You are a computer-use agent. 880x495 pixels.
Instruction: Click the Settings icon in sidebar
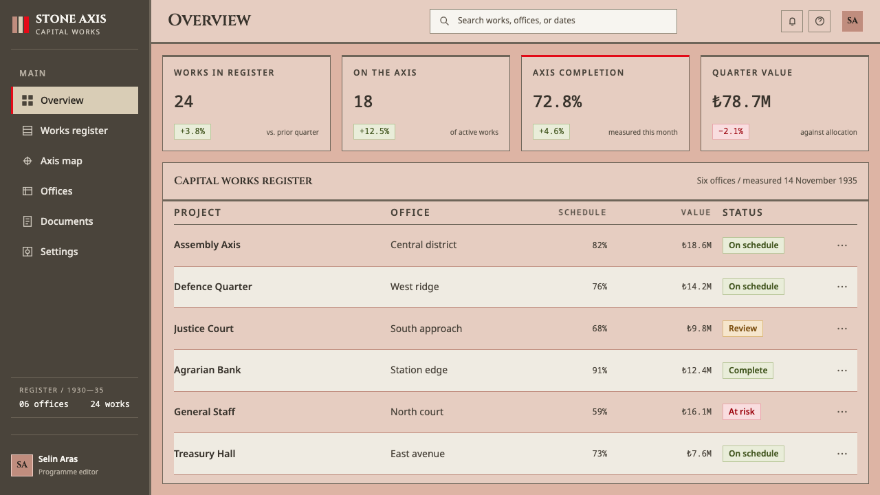pyautogui.click(x=27, y=252)
